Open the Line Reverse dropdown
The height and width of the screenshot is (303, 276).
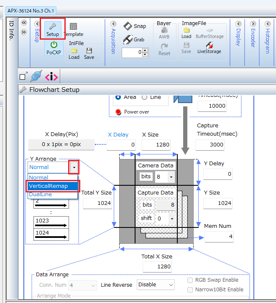point(156,285)
